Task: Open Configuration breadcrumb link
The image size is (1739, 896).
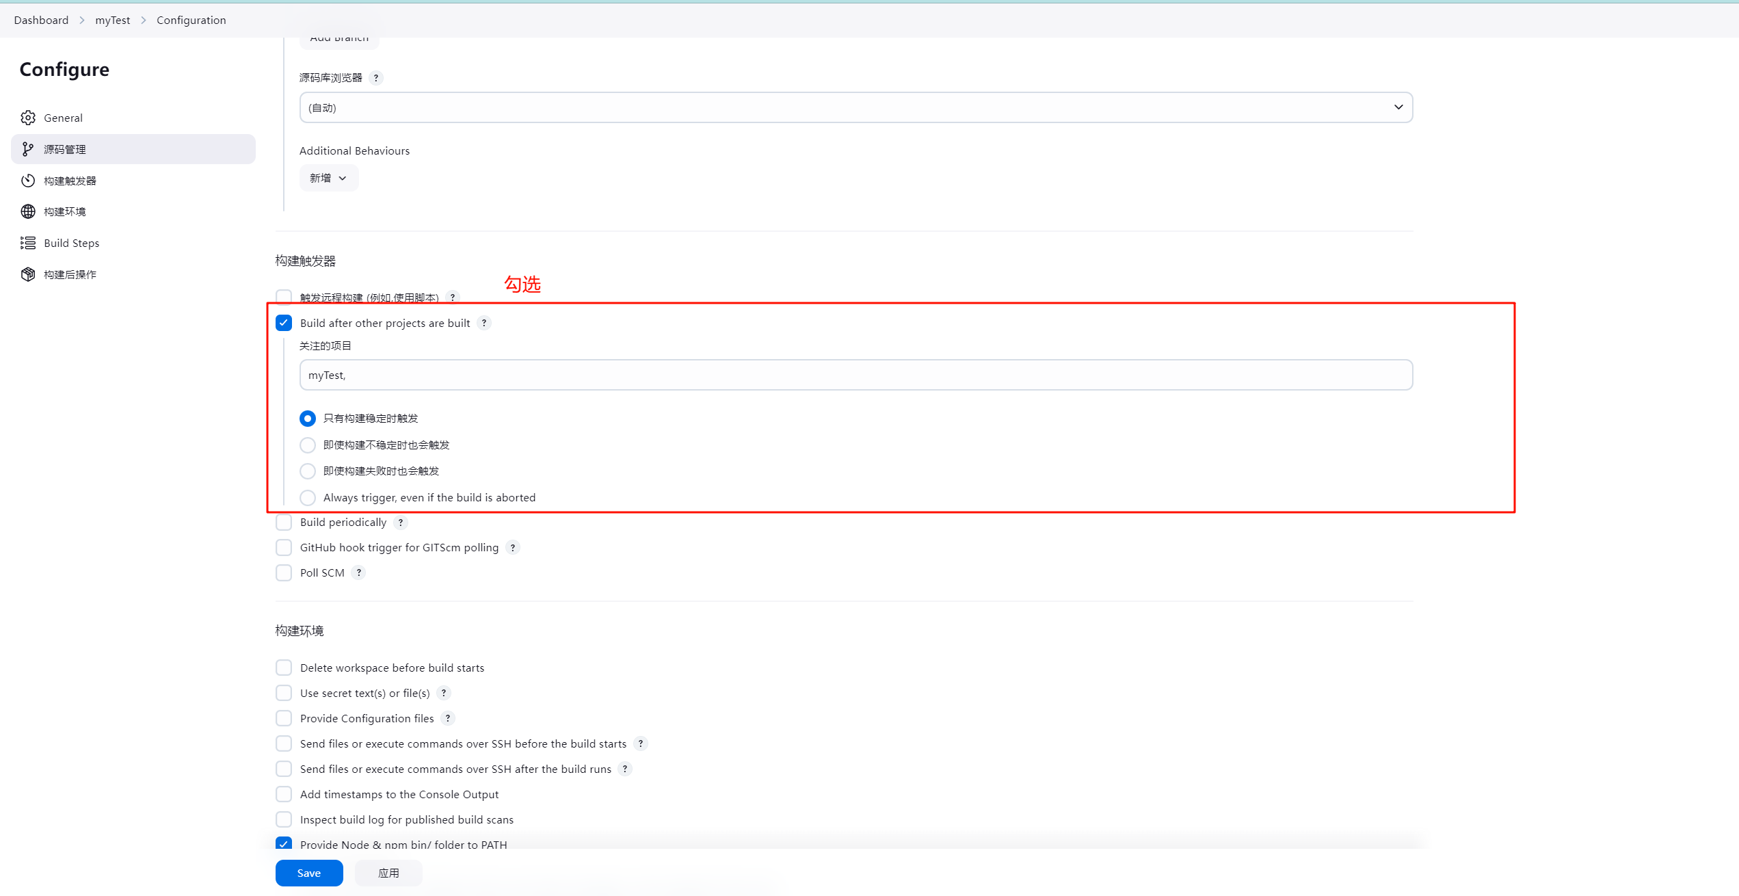Action: click(191, 21)
